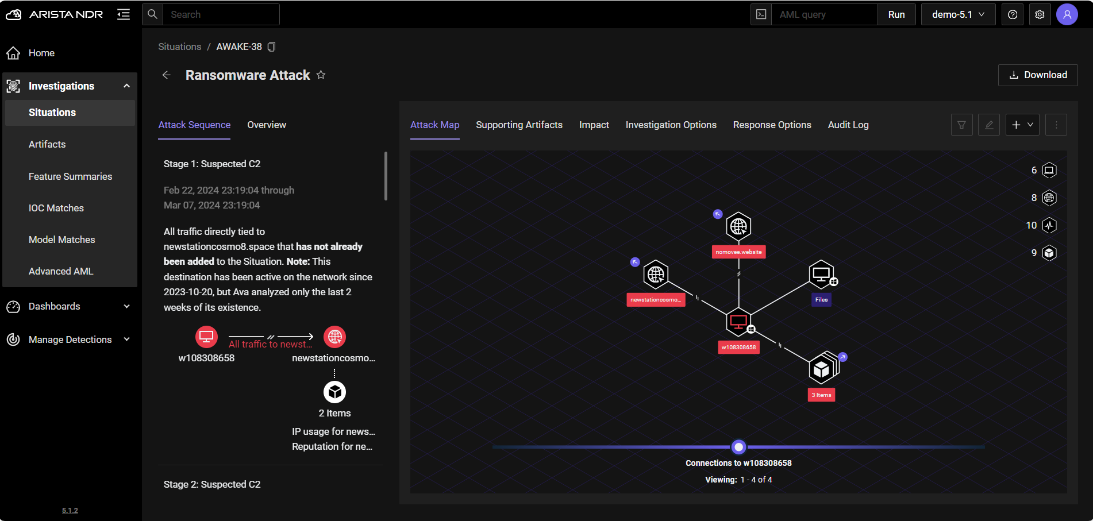
Task: Click the AML query input field
Action: pyautogui.click(x=824, y=14)
